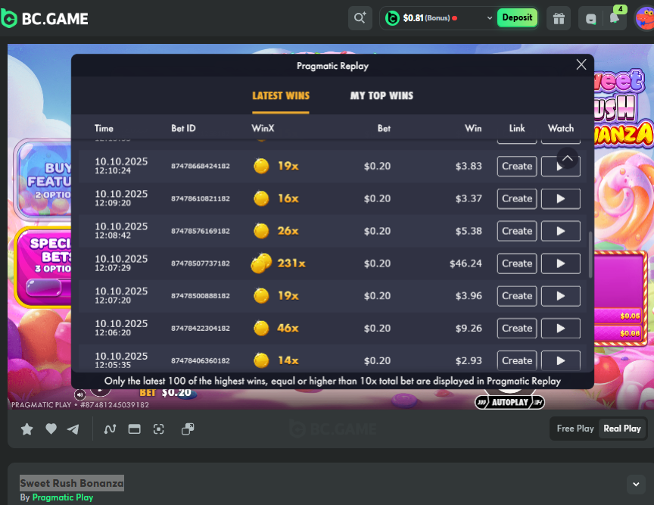Share the game via paper plane icon
654x505 pixels.
(x=73, y=429)
